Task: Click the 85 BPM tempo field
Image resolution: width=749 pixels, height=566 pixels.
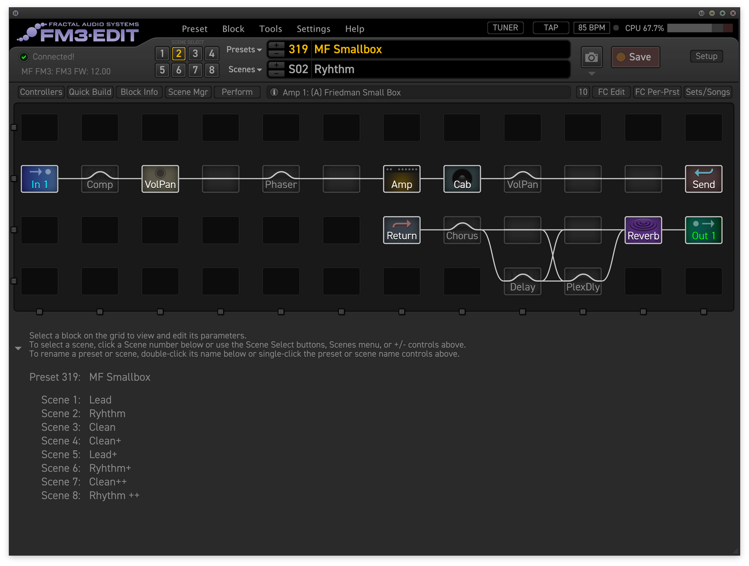Action: (591, 28)
